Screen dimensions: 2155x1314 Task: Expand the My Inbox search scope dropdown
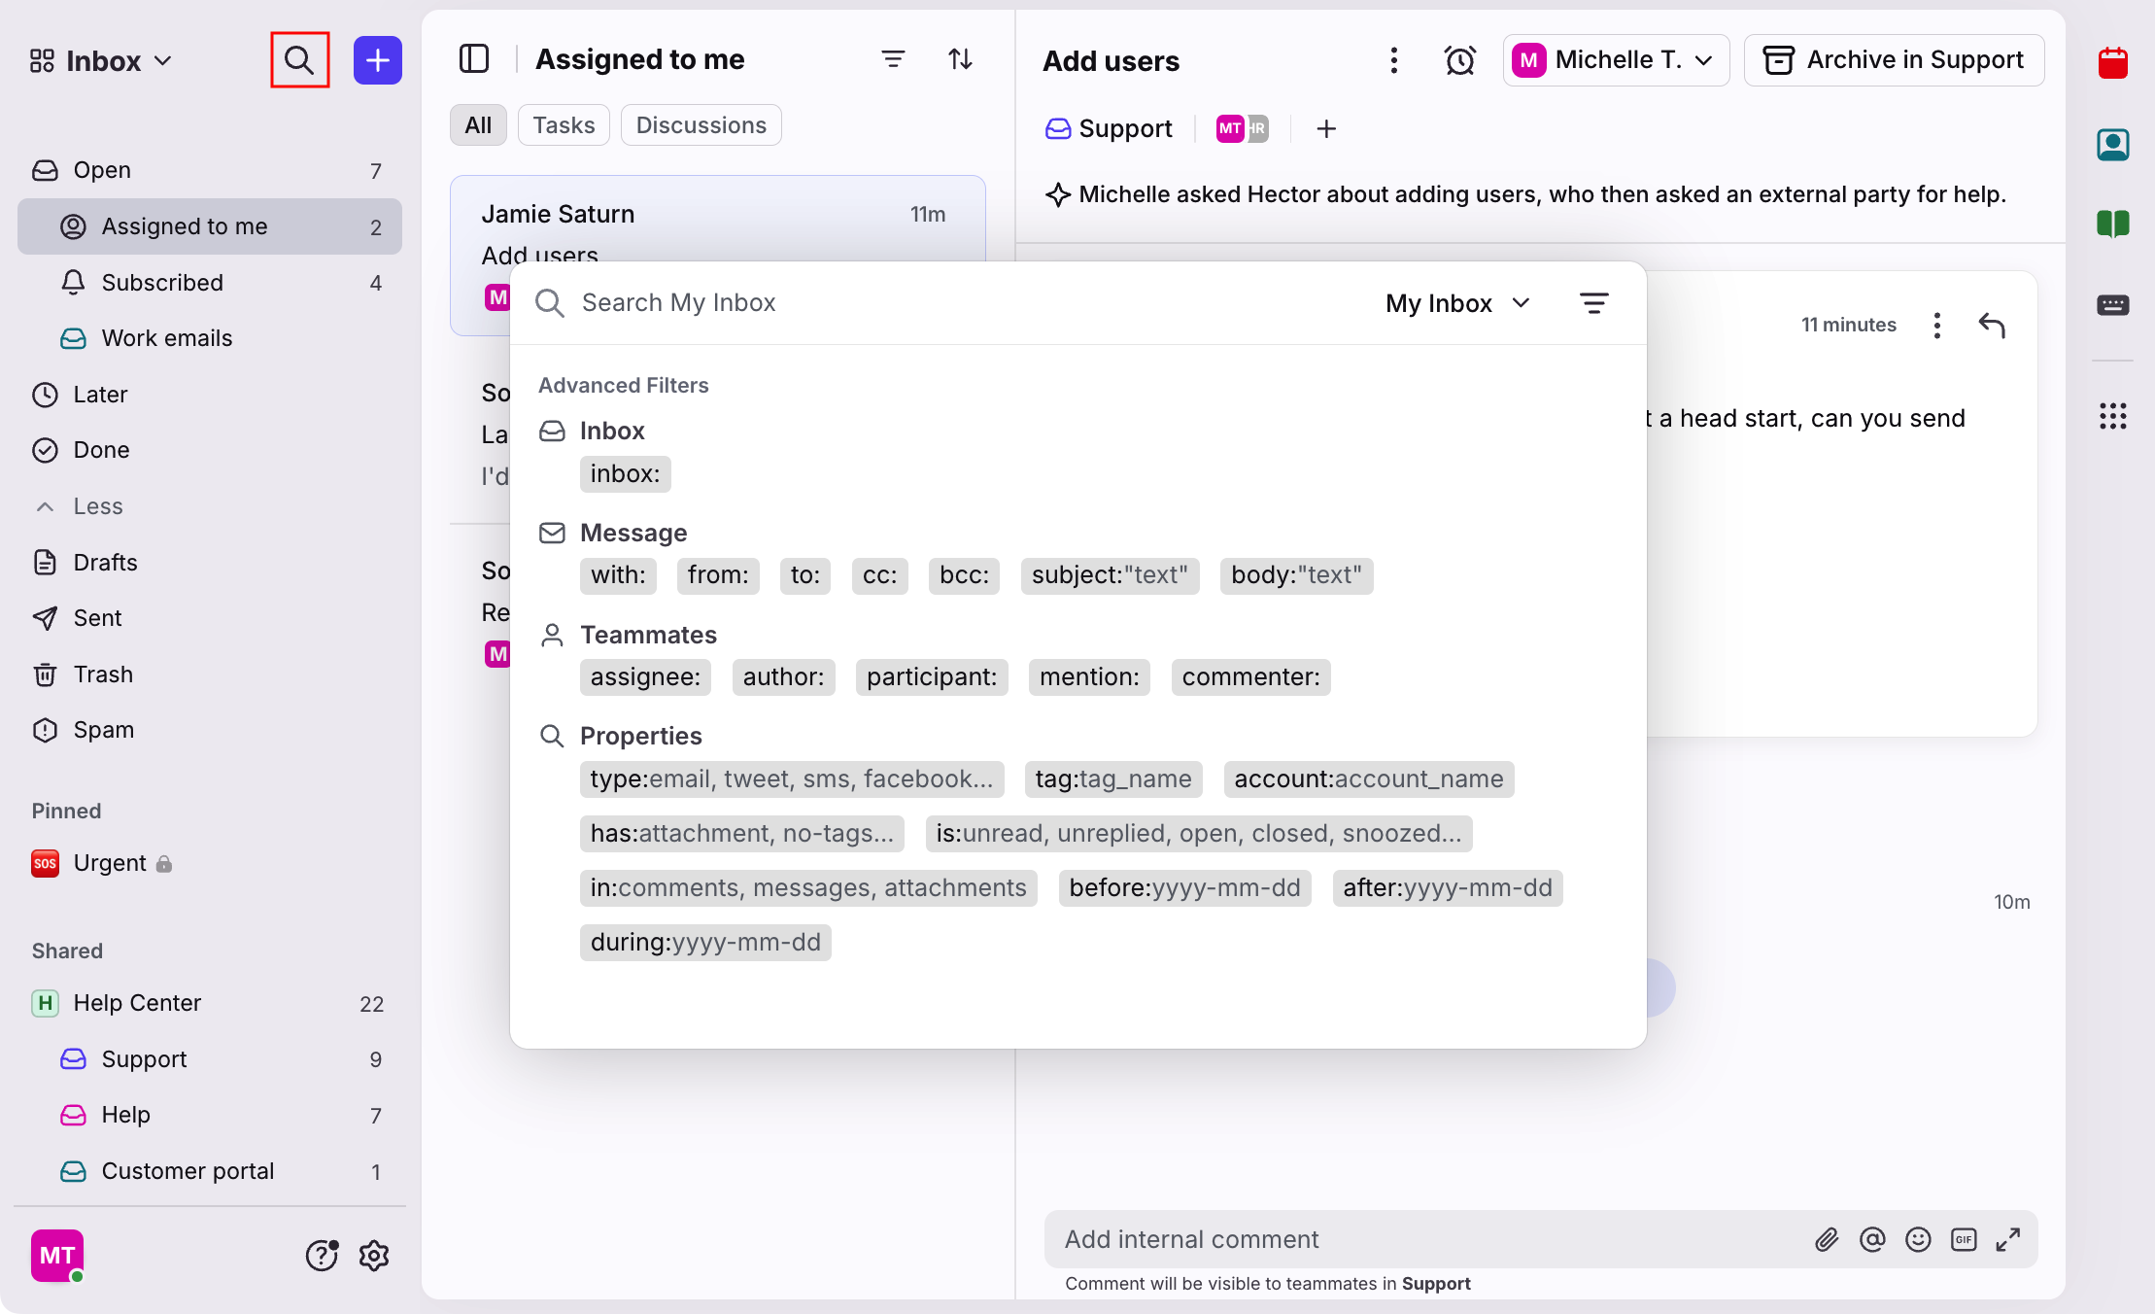[x=1457, y=303]
